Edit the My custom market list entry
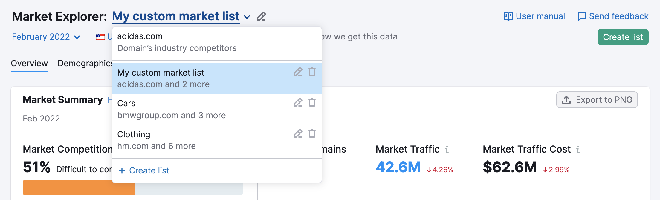Image resolution: width=660 pixels, height=200 pixels. coord(298,72)
